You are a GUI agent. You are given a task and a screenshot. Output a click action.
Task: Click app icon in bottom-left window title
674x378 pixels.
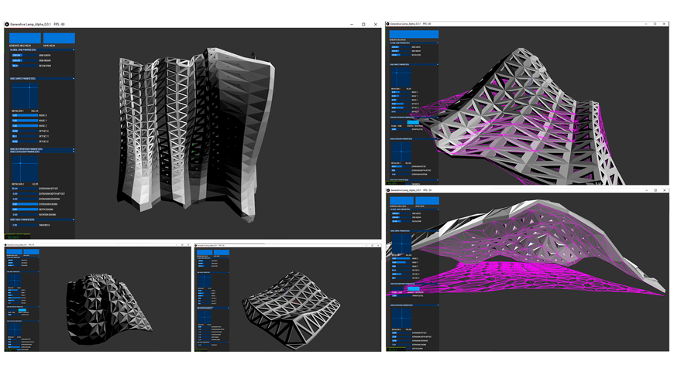(x=6, y=245)
